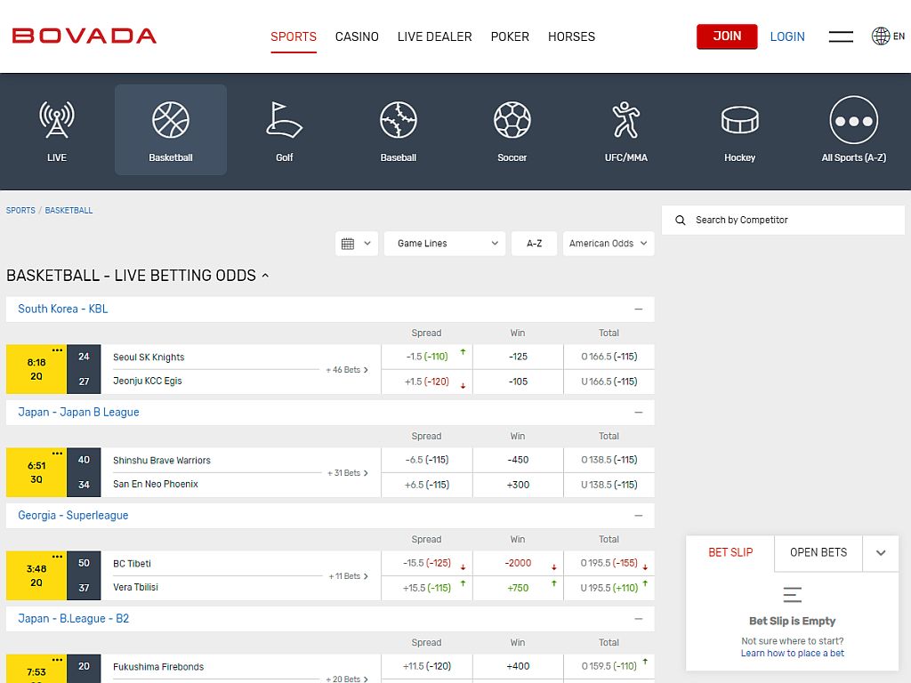Open +46 Bets for Seoul SK Knights

click(347, 370)
